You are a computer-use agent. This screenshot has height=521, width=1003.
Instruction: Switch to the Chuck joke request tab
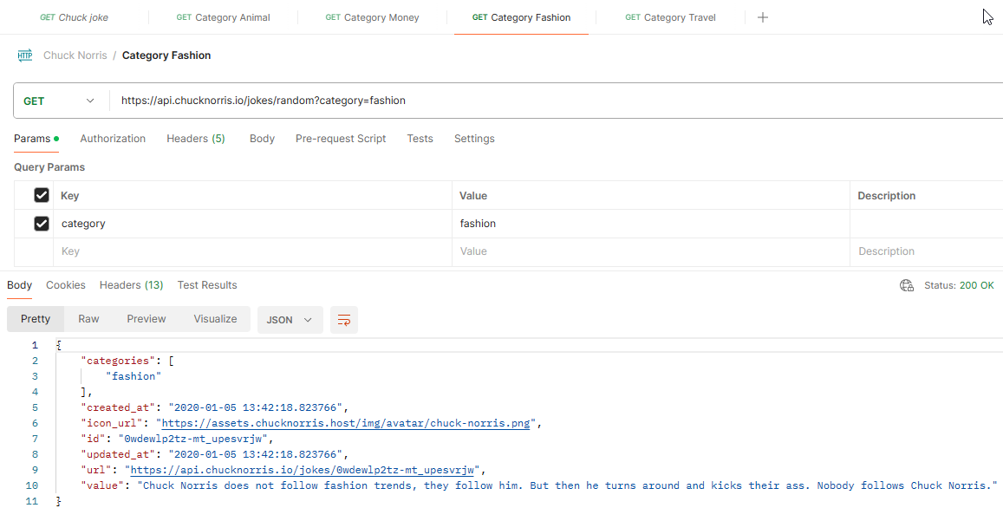point(75,17)
